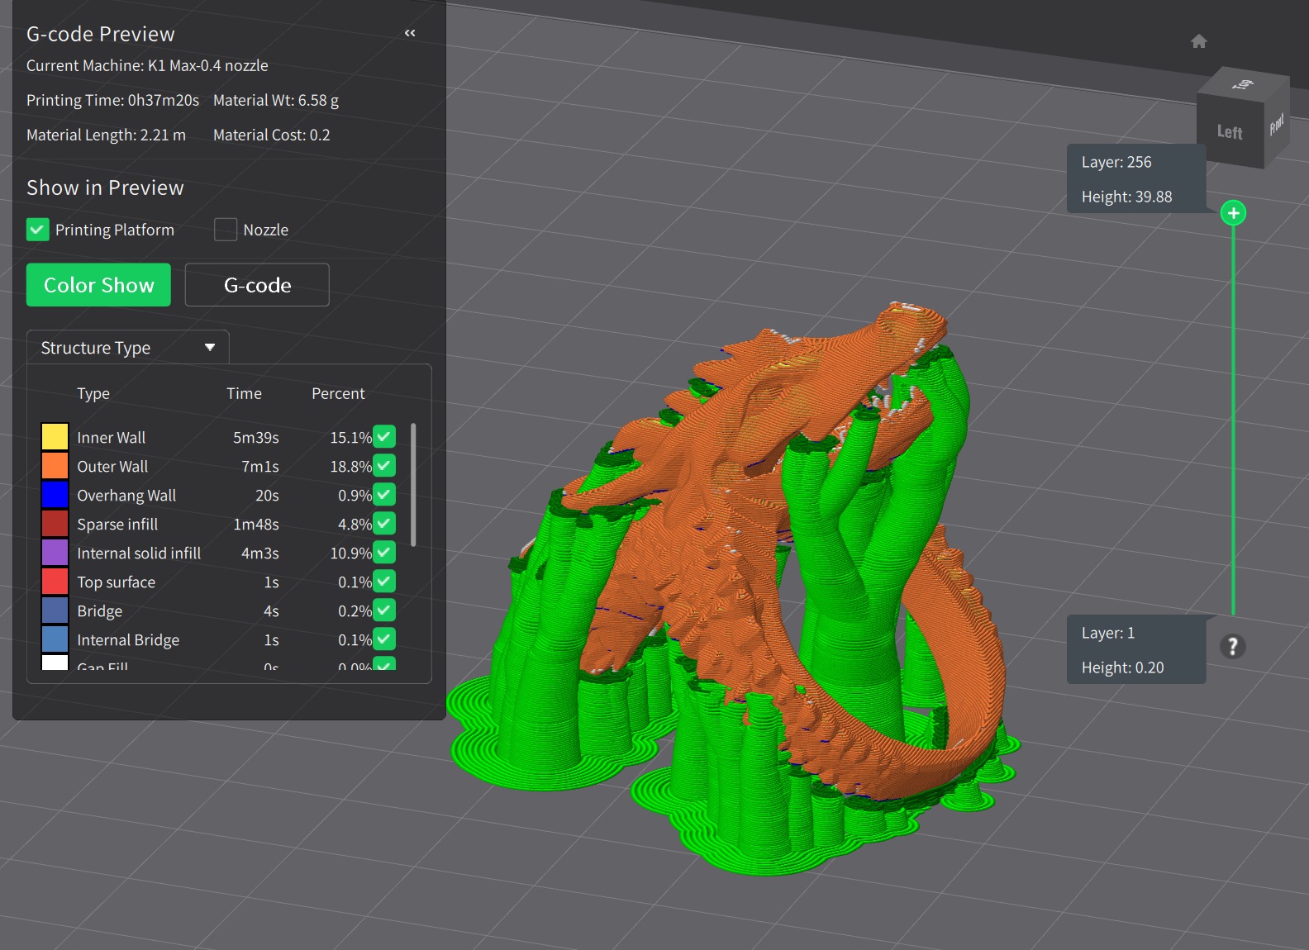The image size is (1309, 950).
Task: Click the Percent column header
Action: 338,393
